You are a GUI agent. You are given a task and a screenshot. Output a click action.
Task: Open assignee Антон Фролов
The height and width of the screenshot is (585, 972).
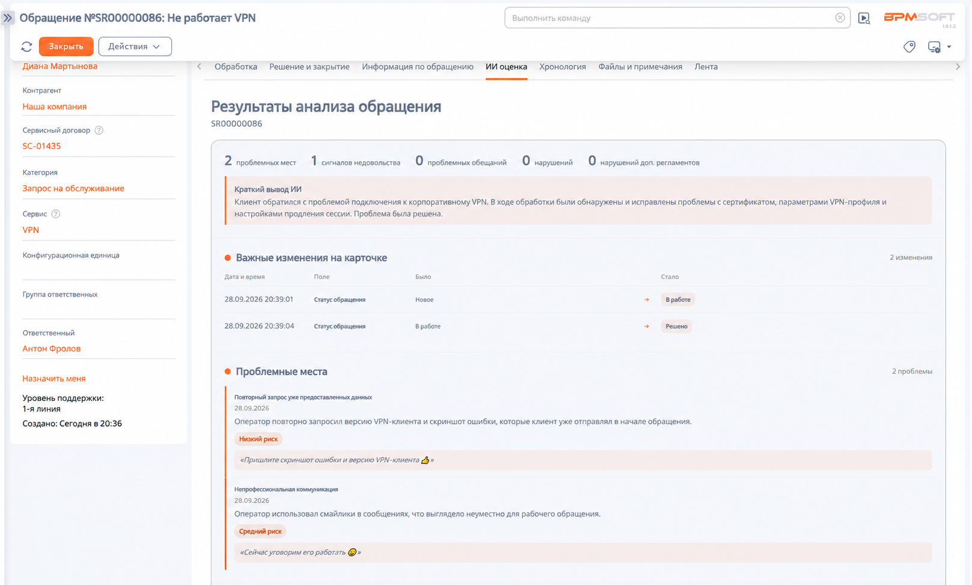pos(52,348)
